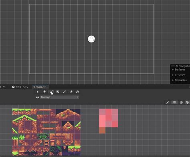Screen dimensions: 190x157
Task: Switch to the Eraser tool
Action: pyautogui.click(x=71, y=92)
